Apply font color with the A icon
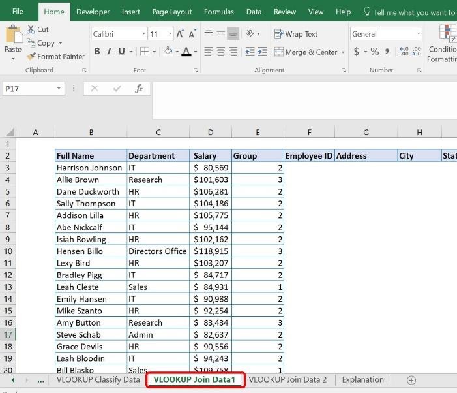457x393 pixels. click(x=186, y=52)
